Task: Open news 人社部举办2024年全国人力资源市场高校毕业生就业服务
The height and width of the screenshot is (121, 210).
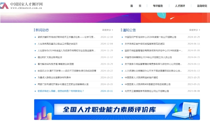Action: pos(66,51)
